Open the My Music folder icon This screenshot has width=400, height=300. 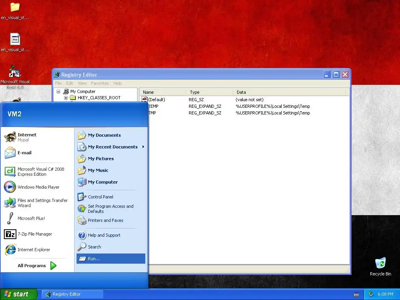82,170
